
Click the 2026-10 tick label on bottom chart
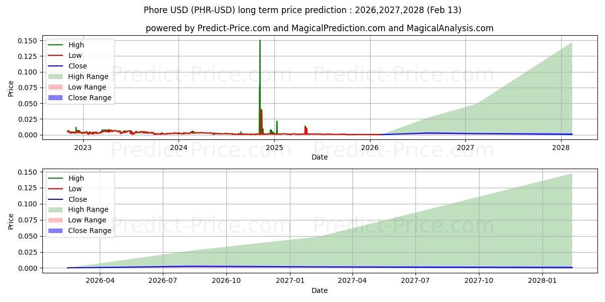[226, 281]
